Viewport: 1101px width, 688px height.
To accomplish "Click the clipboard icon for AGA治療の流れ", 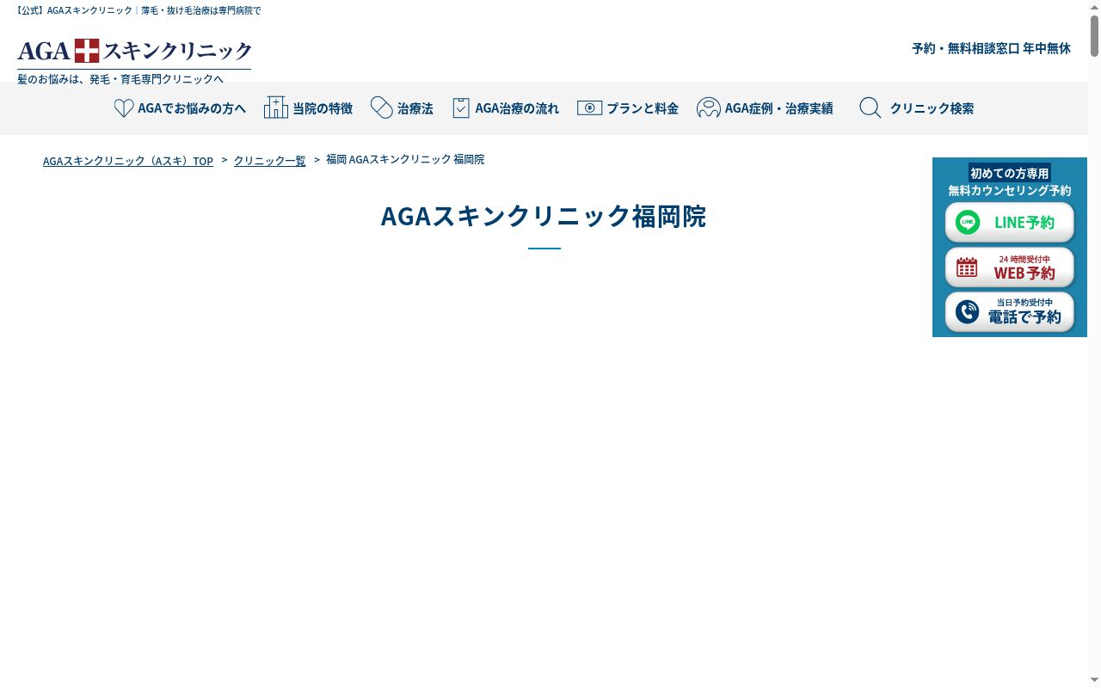I will [461, 107].
